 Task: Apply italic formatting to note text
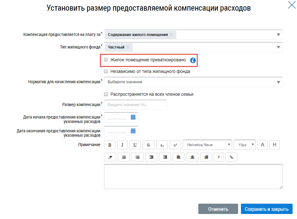(x=122, y=145)
